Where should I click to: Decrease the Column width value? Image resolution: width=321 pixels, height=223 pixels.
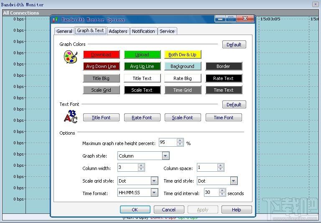pyautogui.click(x=141, y=169)
